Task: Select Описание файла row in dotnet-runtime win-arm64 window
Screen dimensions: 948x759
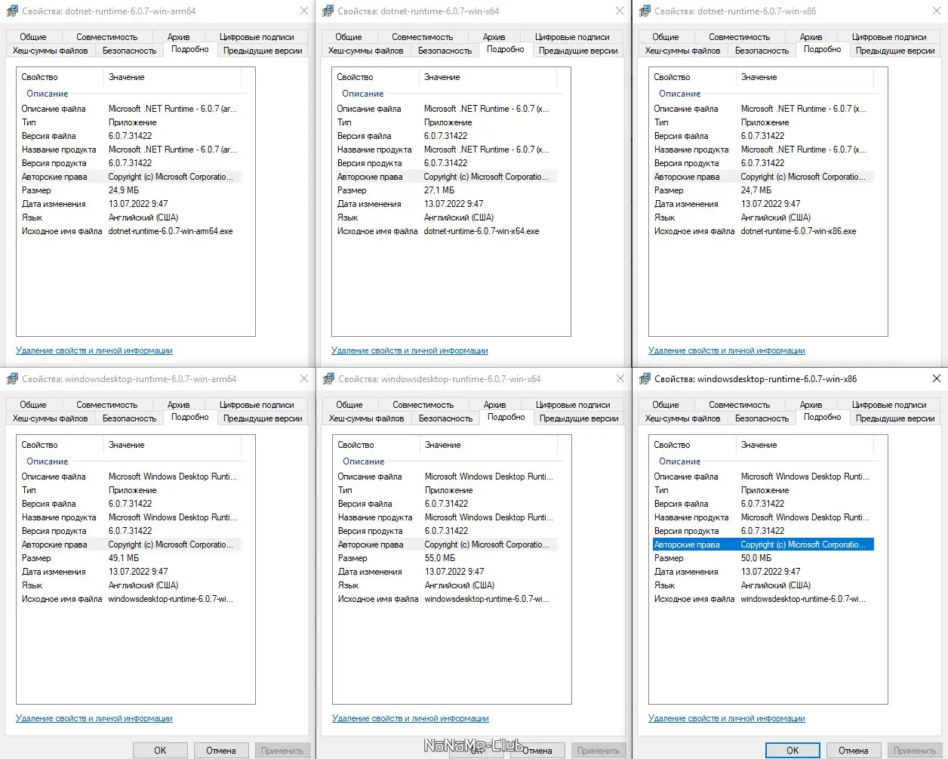Action: [131, 109]
